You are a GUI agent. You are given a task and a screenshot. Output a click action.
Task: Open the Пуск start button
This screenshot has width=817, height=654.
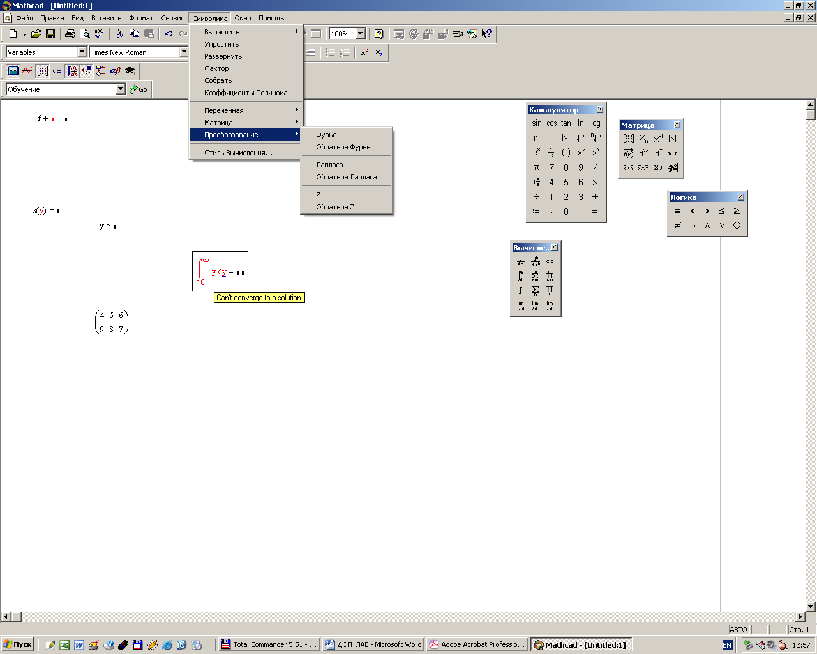[x=17, y=644]
